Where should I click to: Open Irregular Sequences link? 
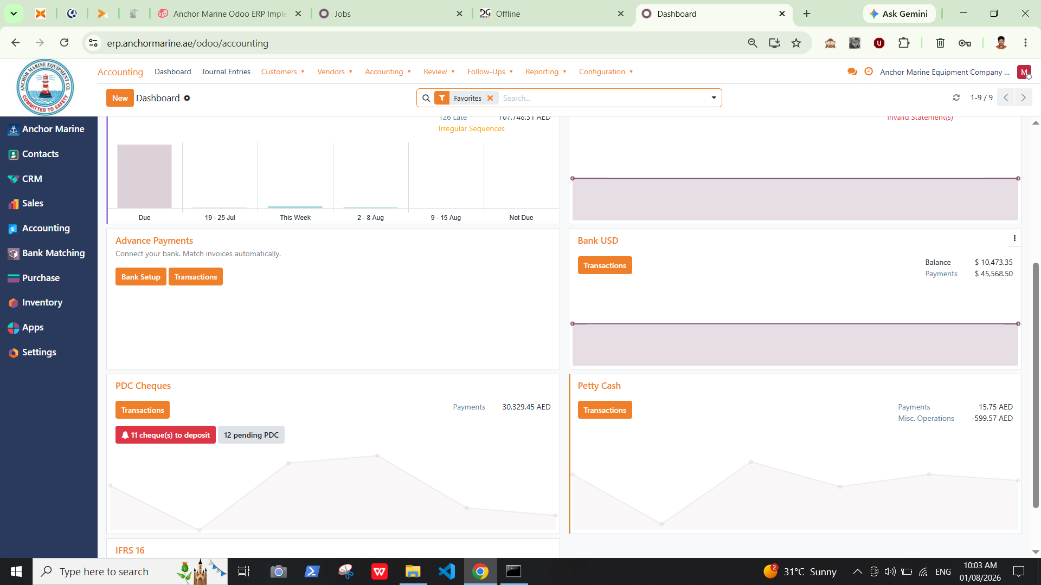coord(471,128)
